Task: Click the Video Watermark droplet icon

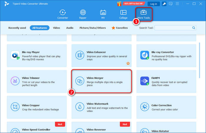Action: pyautogui.click(x=80, y=107)
